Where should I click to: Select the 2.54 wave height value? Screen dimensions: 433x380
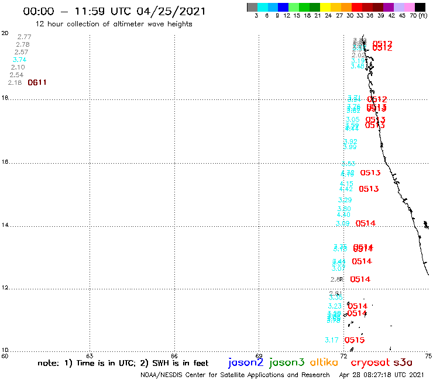(16, 75)
